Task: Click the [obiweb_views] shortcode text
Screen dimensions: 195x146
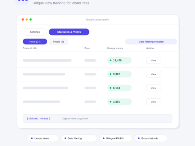Action: [38, 118]
